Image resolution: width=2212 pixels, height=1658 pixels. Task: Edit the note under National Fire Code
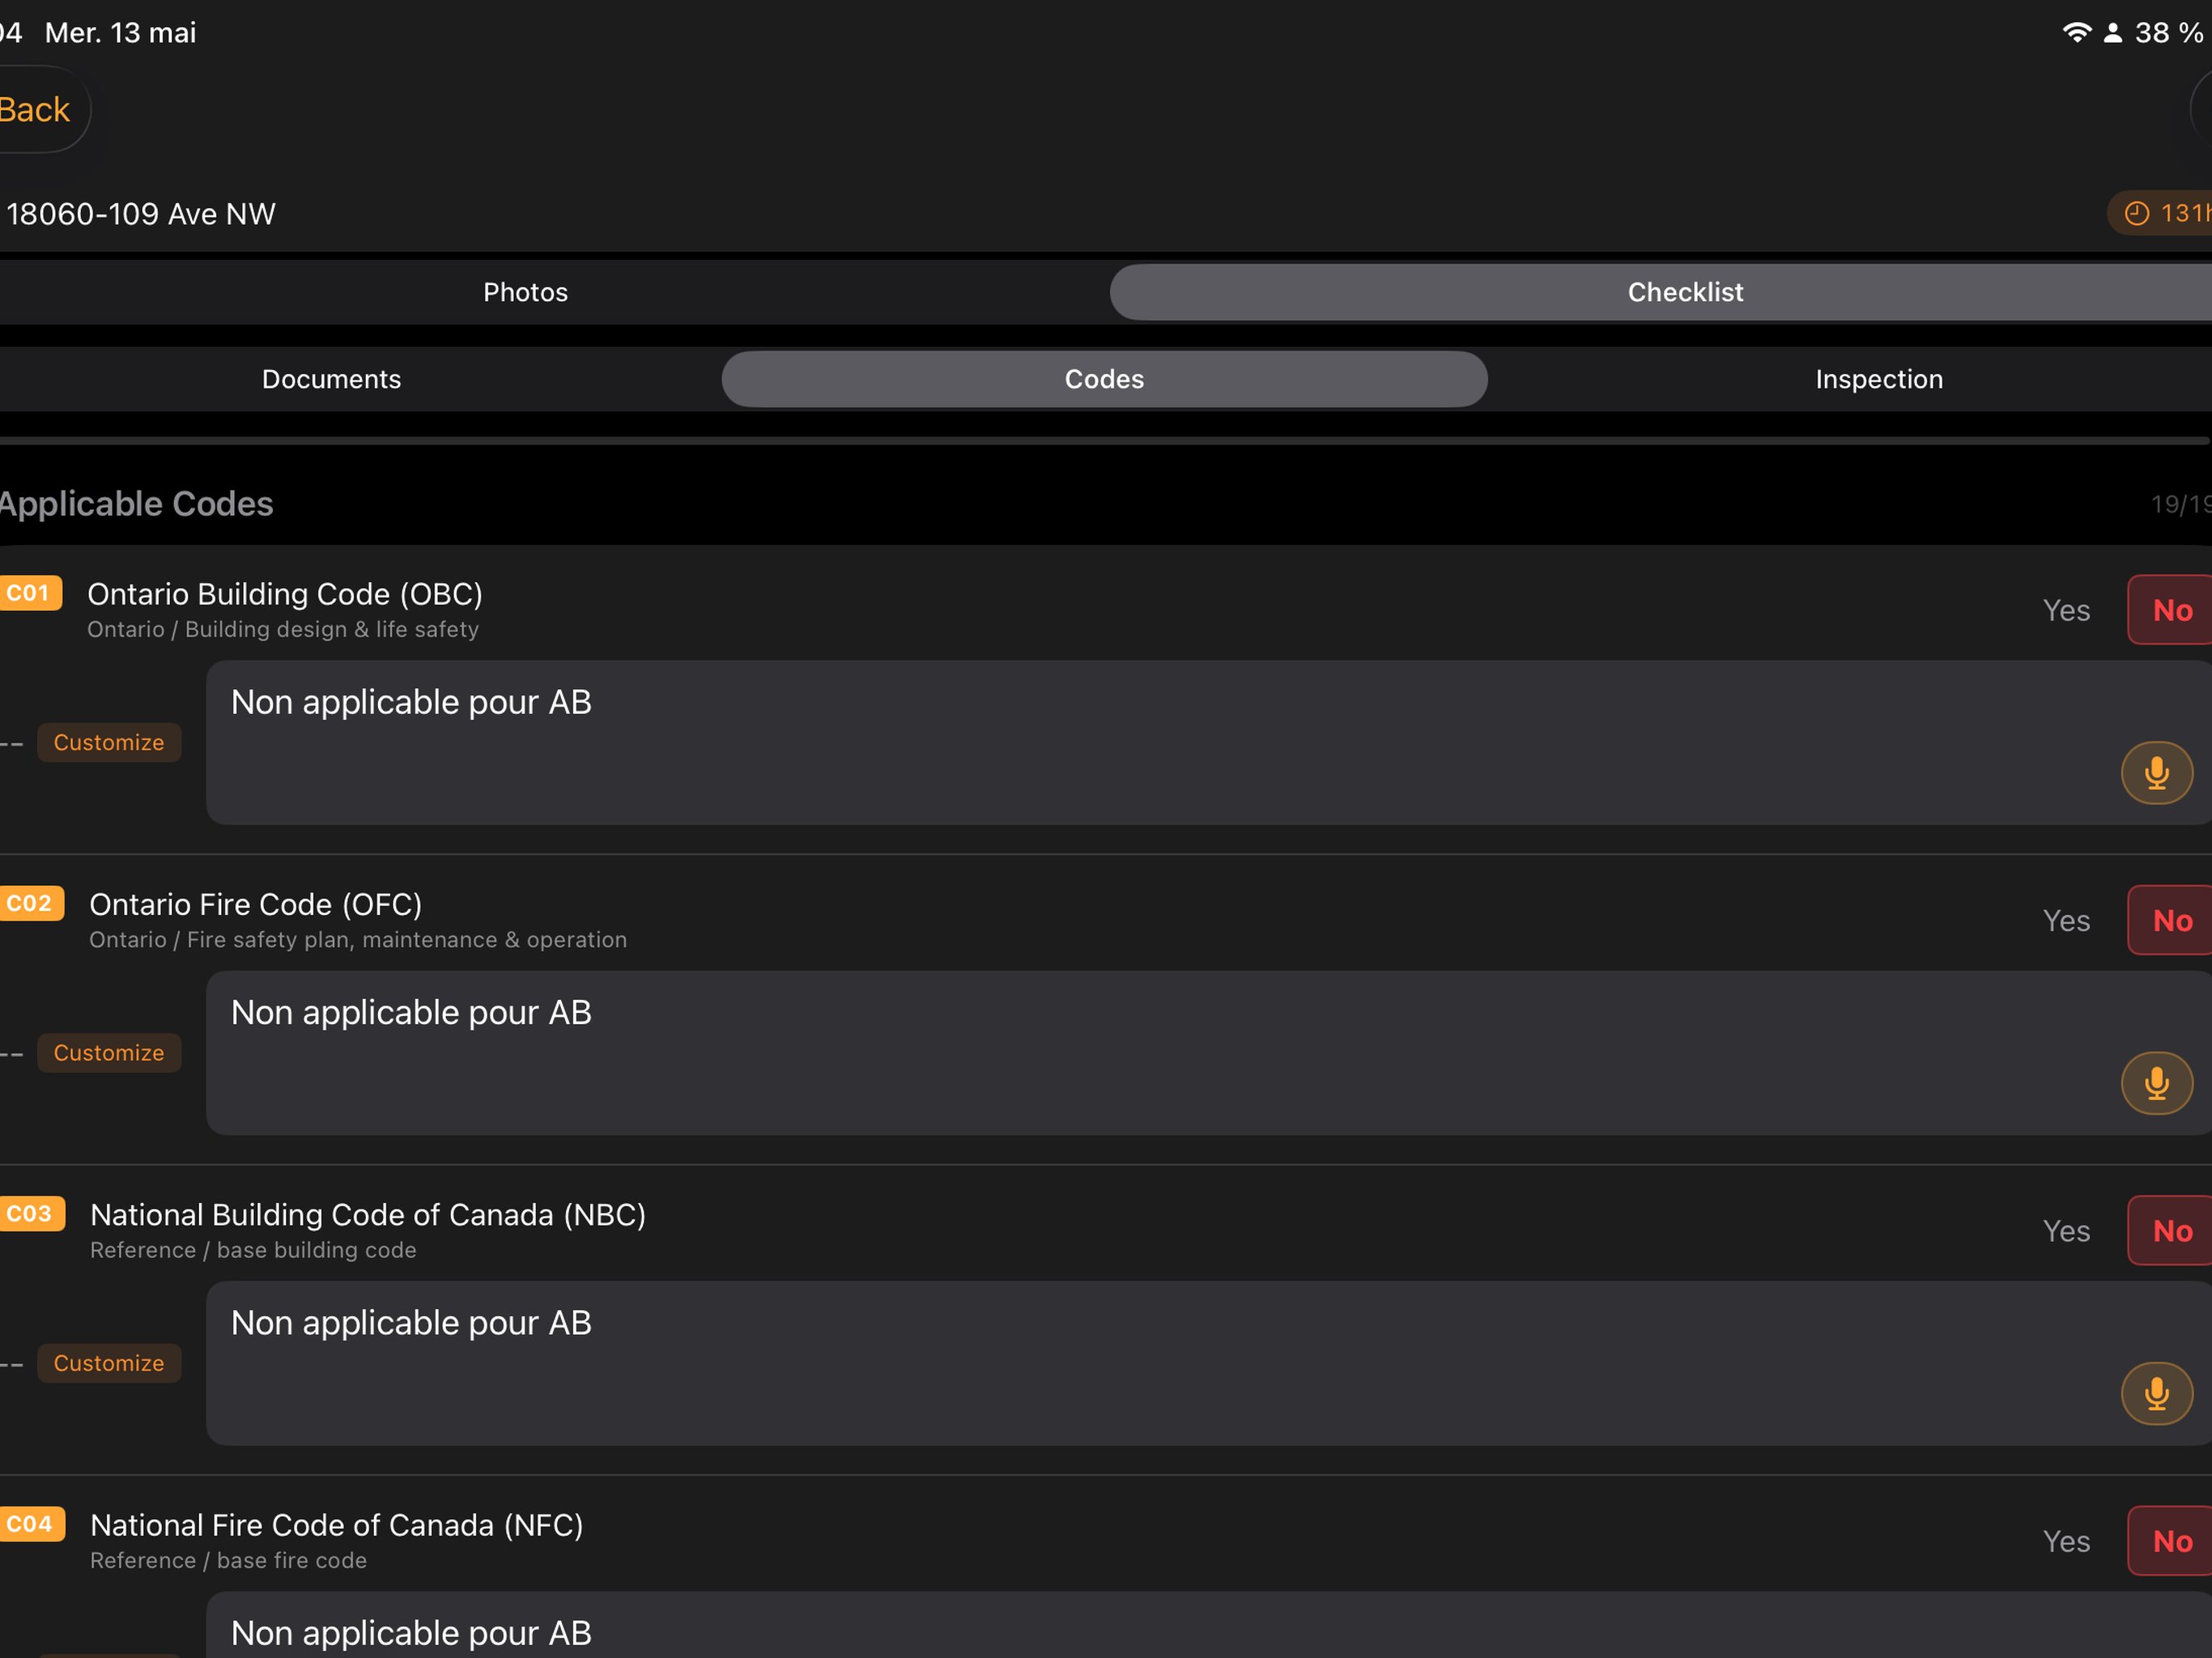(1209, 1625)
